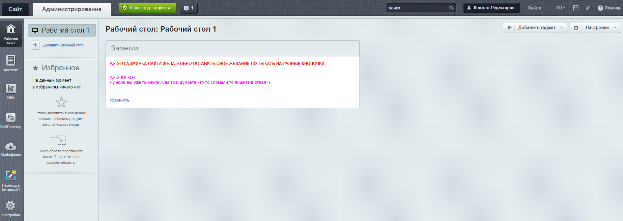Open Переход в Битрикс24 sidebar item
This screenshot has width=623, height=221.
(x=11, y=180)
